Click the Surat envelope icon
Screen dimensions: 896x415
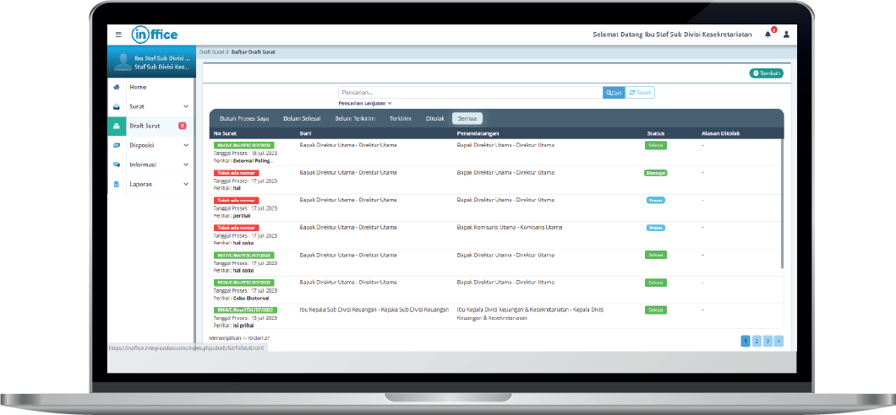116,107
